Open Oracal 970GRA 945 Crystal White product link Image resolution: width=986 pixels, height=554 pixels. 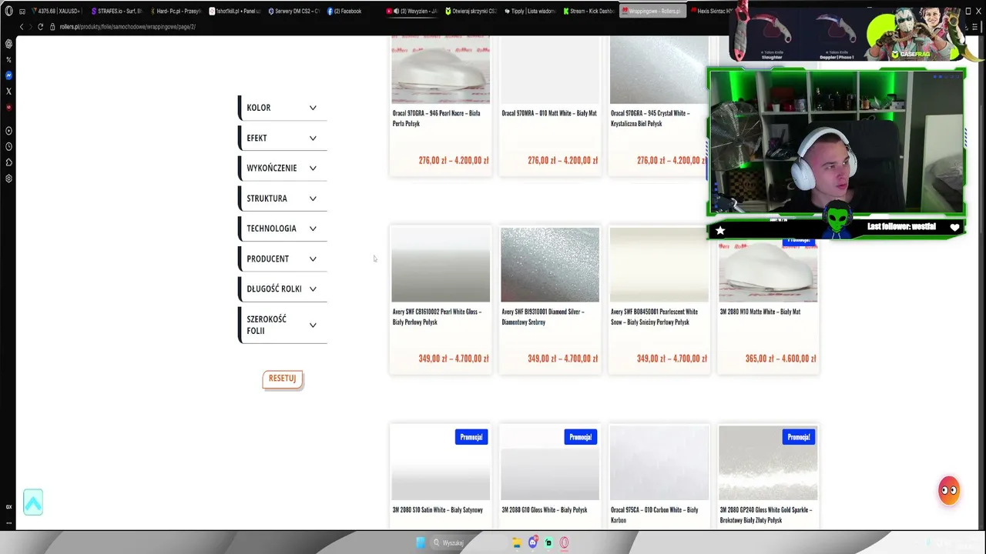pyautogui.click(x=650, y=118)
